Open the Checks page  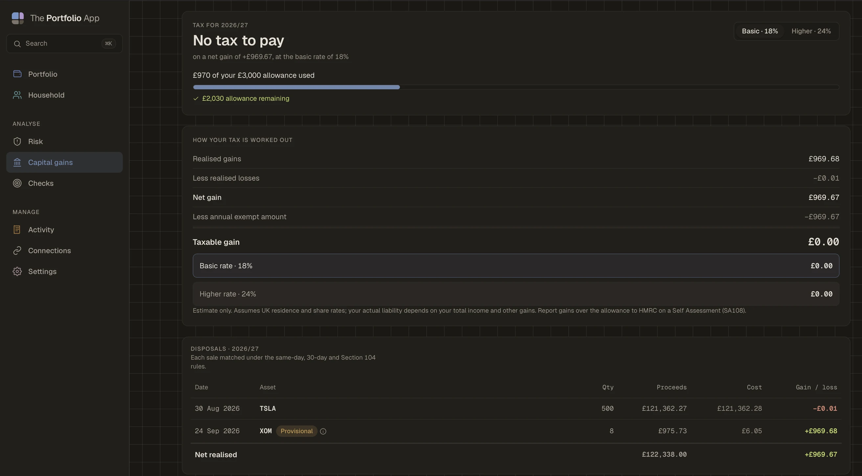[64, 183]
